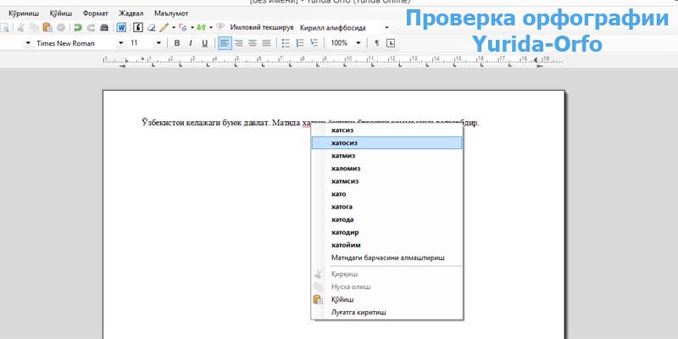Apply numbered list
The image size is (678, 339).
pyautogui.click(x=300, y=43)
